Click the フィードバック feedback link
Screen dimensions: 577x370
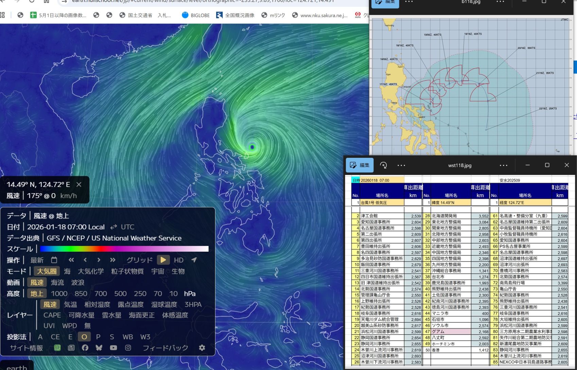coord(165,348)
